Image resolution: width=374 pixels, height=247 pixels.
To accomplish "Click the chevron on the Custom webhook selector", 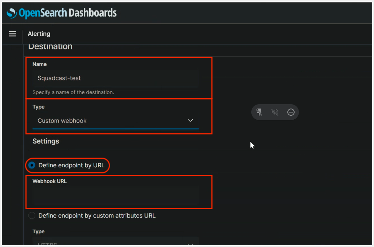I will click(x=190, y=120).
